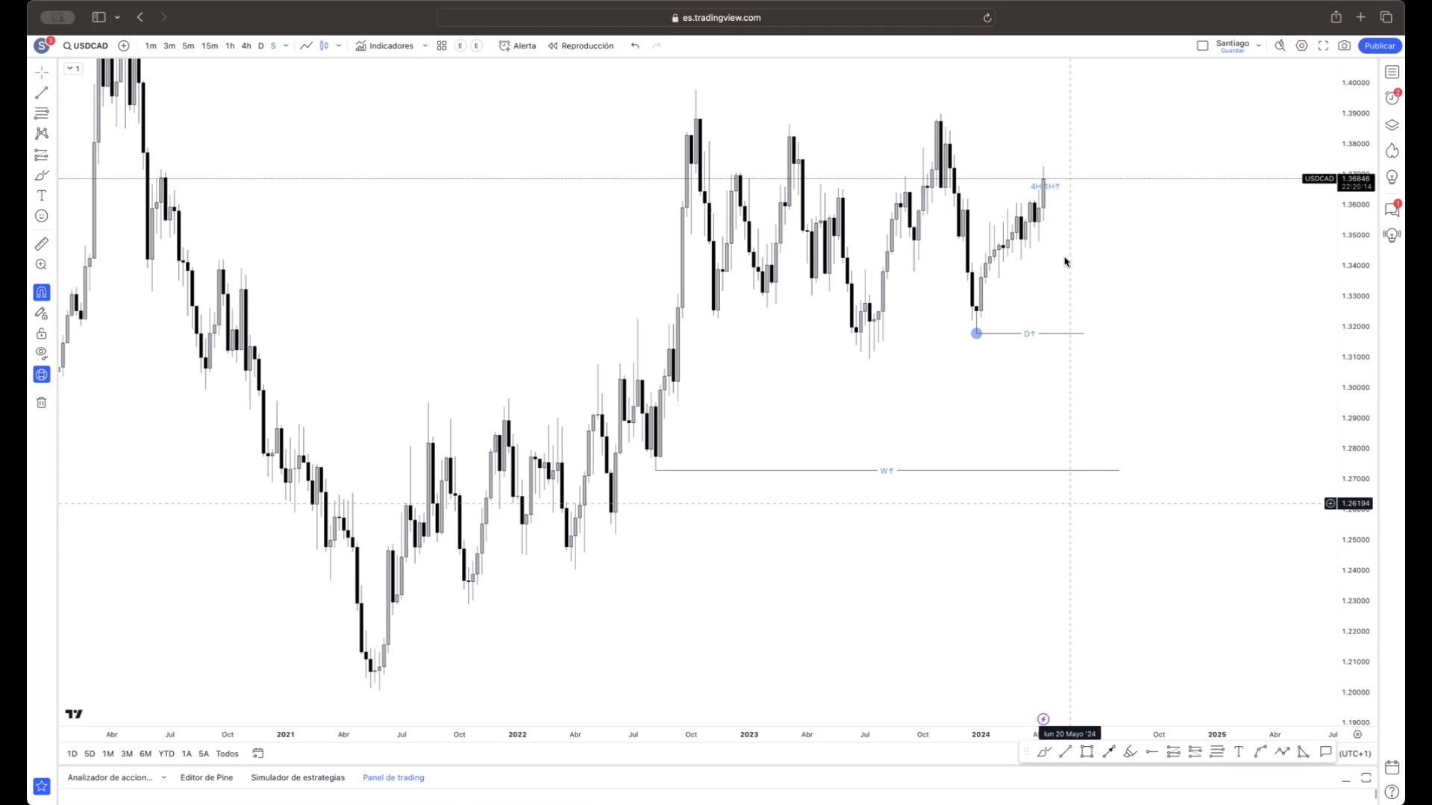This screenshot has height=805, width=1432.
Task: Toggle stay in drawing mode
Action: tap(42, 313)
